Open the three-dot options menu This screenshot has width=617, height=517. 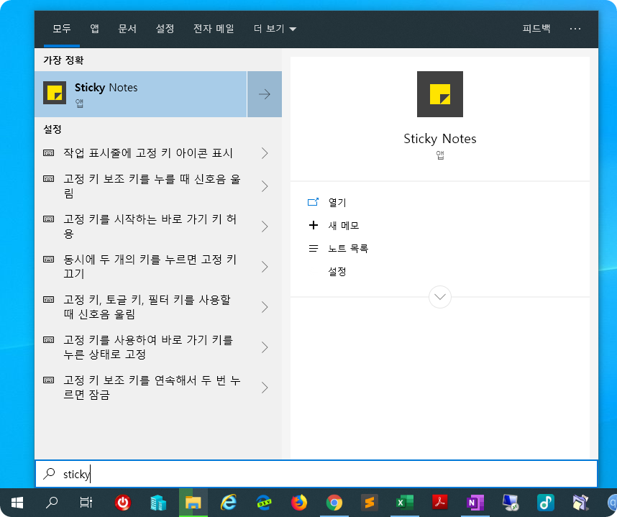[x=575, y=29]
